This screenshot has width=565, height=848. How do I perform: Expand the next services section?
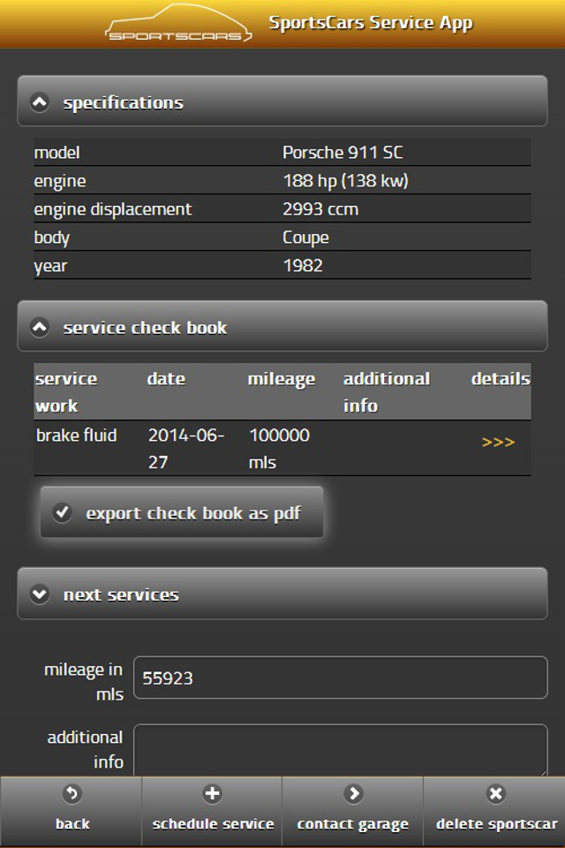click(x=282, y=594)
